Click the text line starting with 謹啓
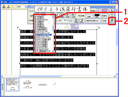The width and height of the screenshot is (128, 97). click(x=53, y=31)
